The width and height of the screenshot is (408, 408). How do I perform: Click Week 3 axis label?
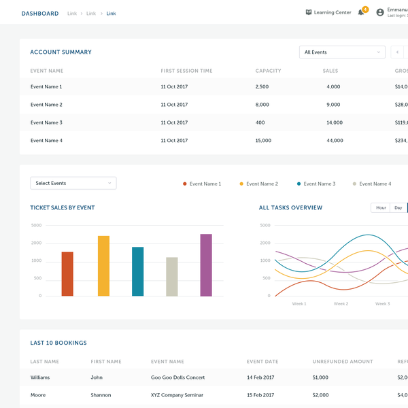point(382,304)
